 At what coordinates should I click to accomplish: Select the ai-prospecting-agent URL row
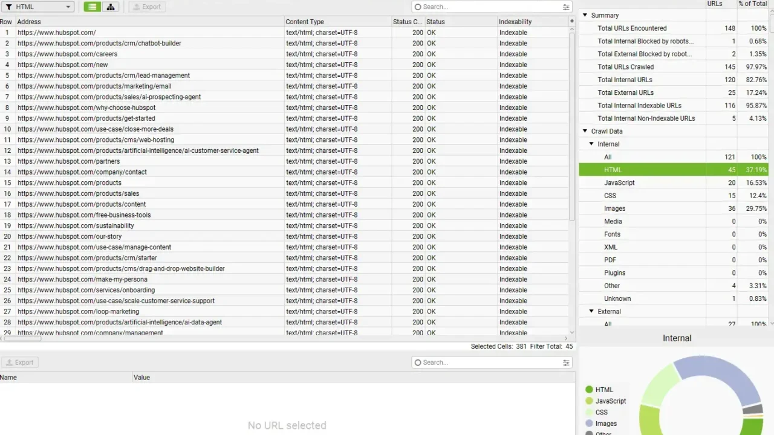pyautogui.click(x=284, y=97)
